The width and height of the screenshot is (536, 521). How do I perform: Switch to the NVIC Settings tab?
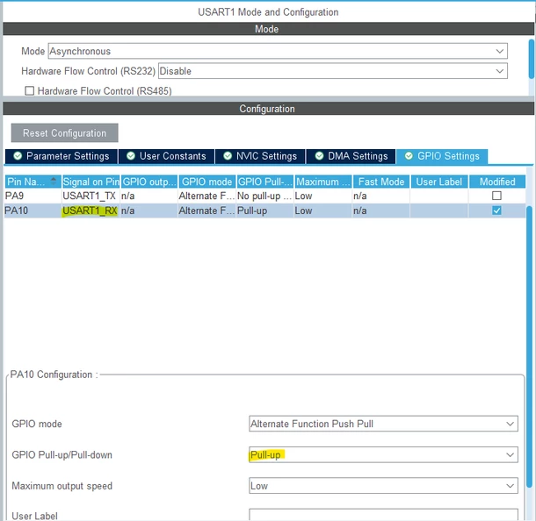[260, 156]
